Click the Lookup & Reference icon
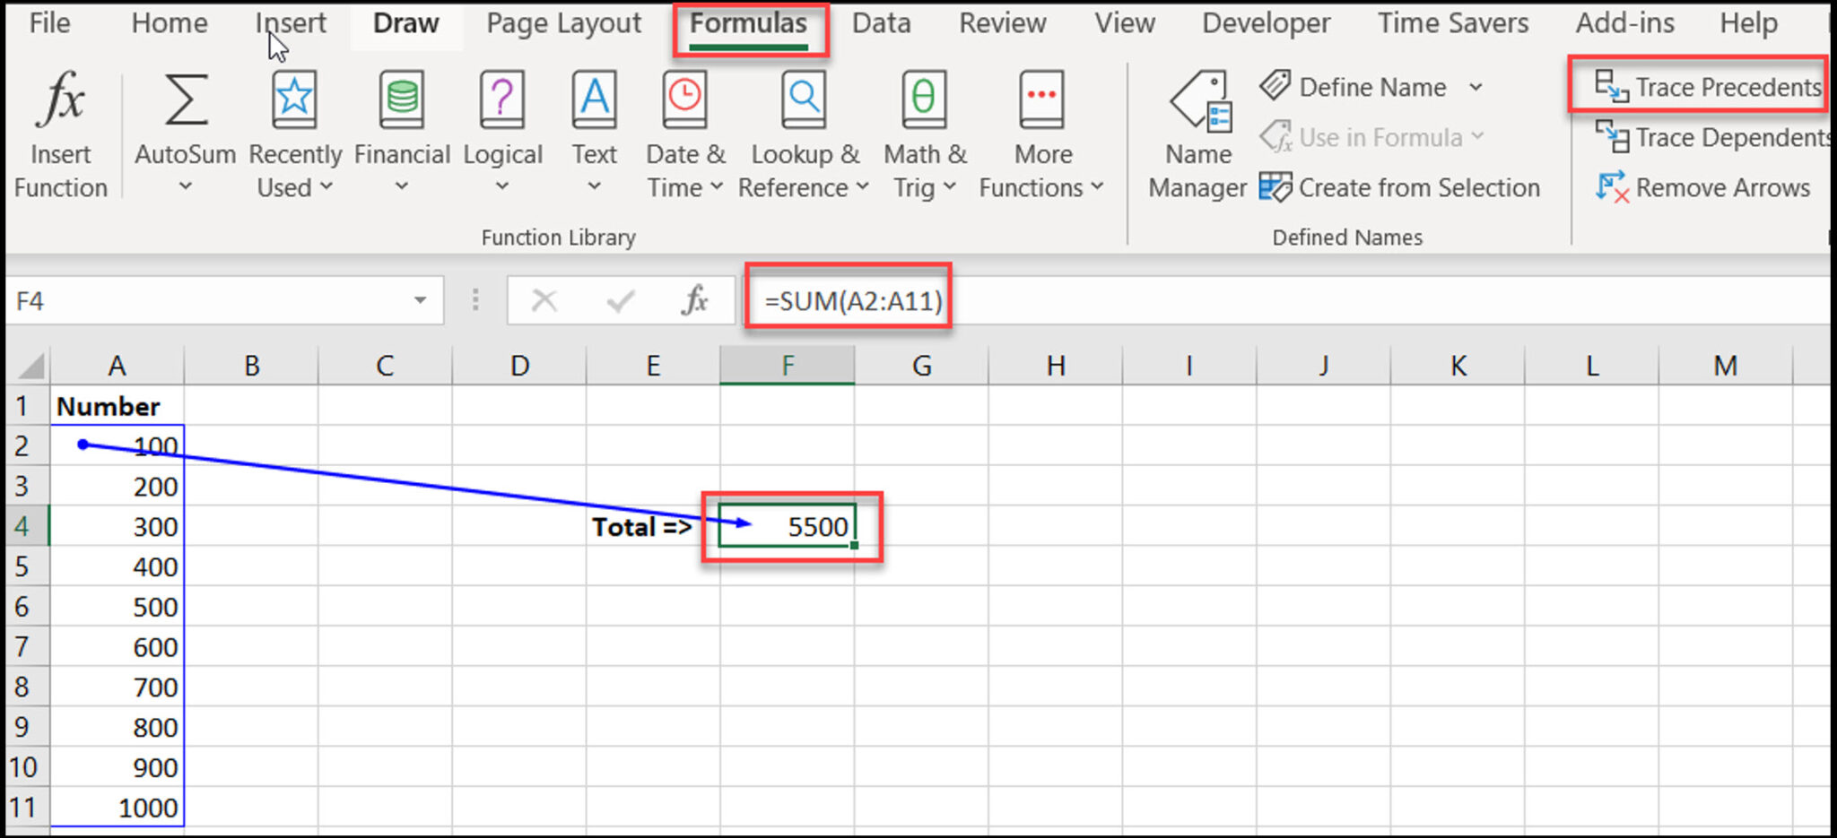Image resolution: width=1837 pixels, height=838 pixels. pos(803,125)
